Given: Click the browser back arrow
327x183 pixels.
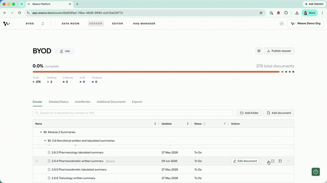Looking at the screenshot, I should (5, 13).
